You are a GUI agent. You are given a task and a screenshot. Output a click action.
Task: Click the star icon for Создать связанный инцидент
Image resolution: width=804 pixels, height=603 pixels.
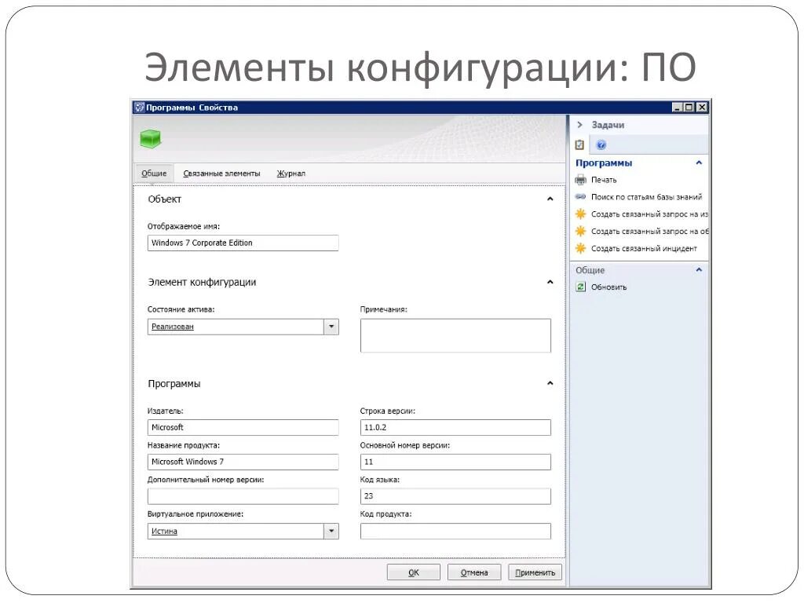tap(580, 248)
